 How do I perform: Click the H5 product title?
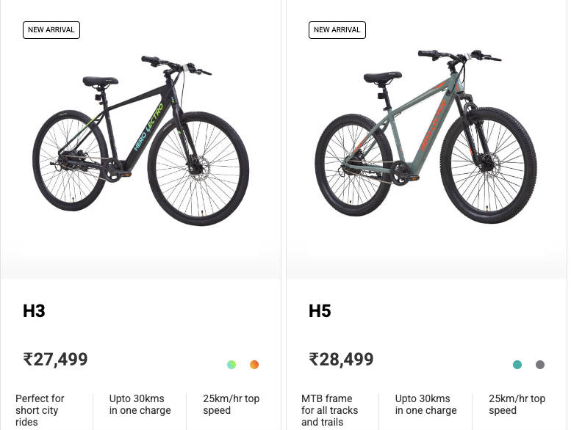click(x=320, y=311)
